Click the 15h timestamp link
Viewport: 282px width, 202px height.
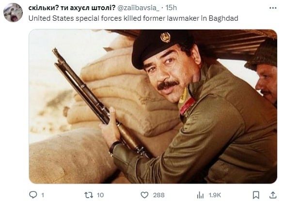point(171,8)
